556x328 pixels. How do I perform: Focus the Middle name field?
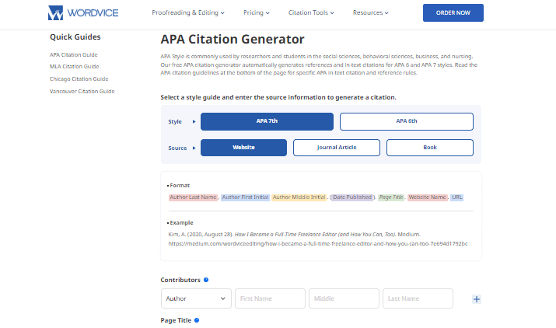point(344,298)
